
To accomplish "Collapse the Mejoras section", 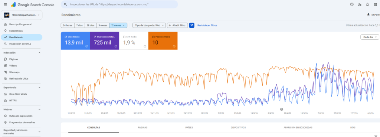I will [x=39, y=110].
